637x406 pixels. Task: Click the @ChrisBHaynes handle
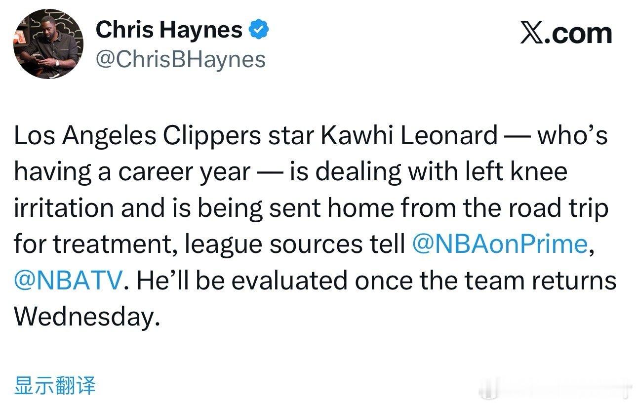point(180,59)
